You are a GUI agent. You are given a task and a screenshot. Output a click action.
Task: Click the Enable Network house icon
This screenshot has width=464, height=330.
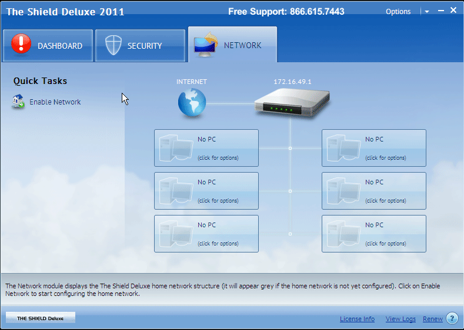click(18, 102)
